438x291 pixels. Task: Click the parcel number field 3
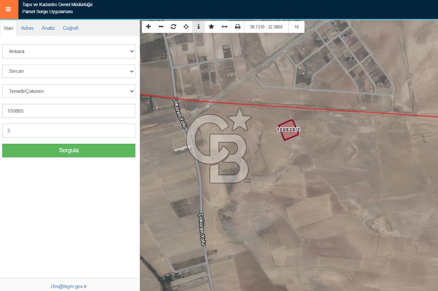point(69,131)
